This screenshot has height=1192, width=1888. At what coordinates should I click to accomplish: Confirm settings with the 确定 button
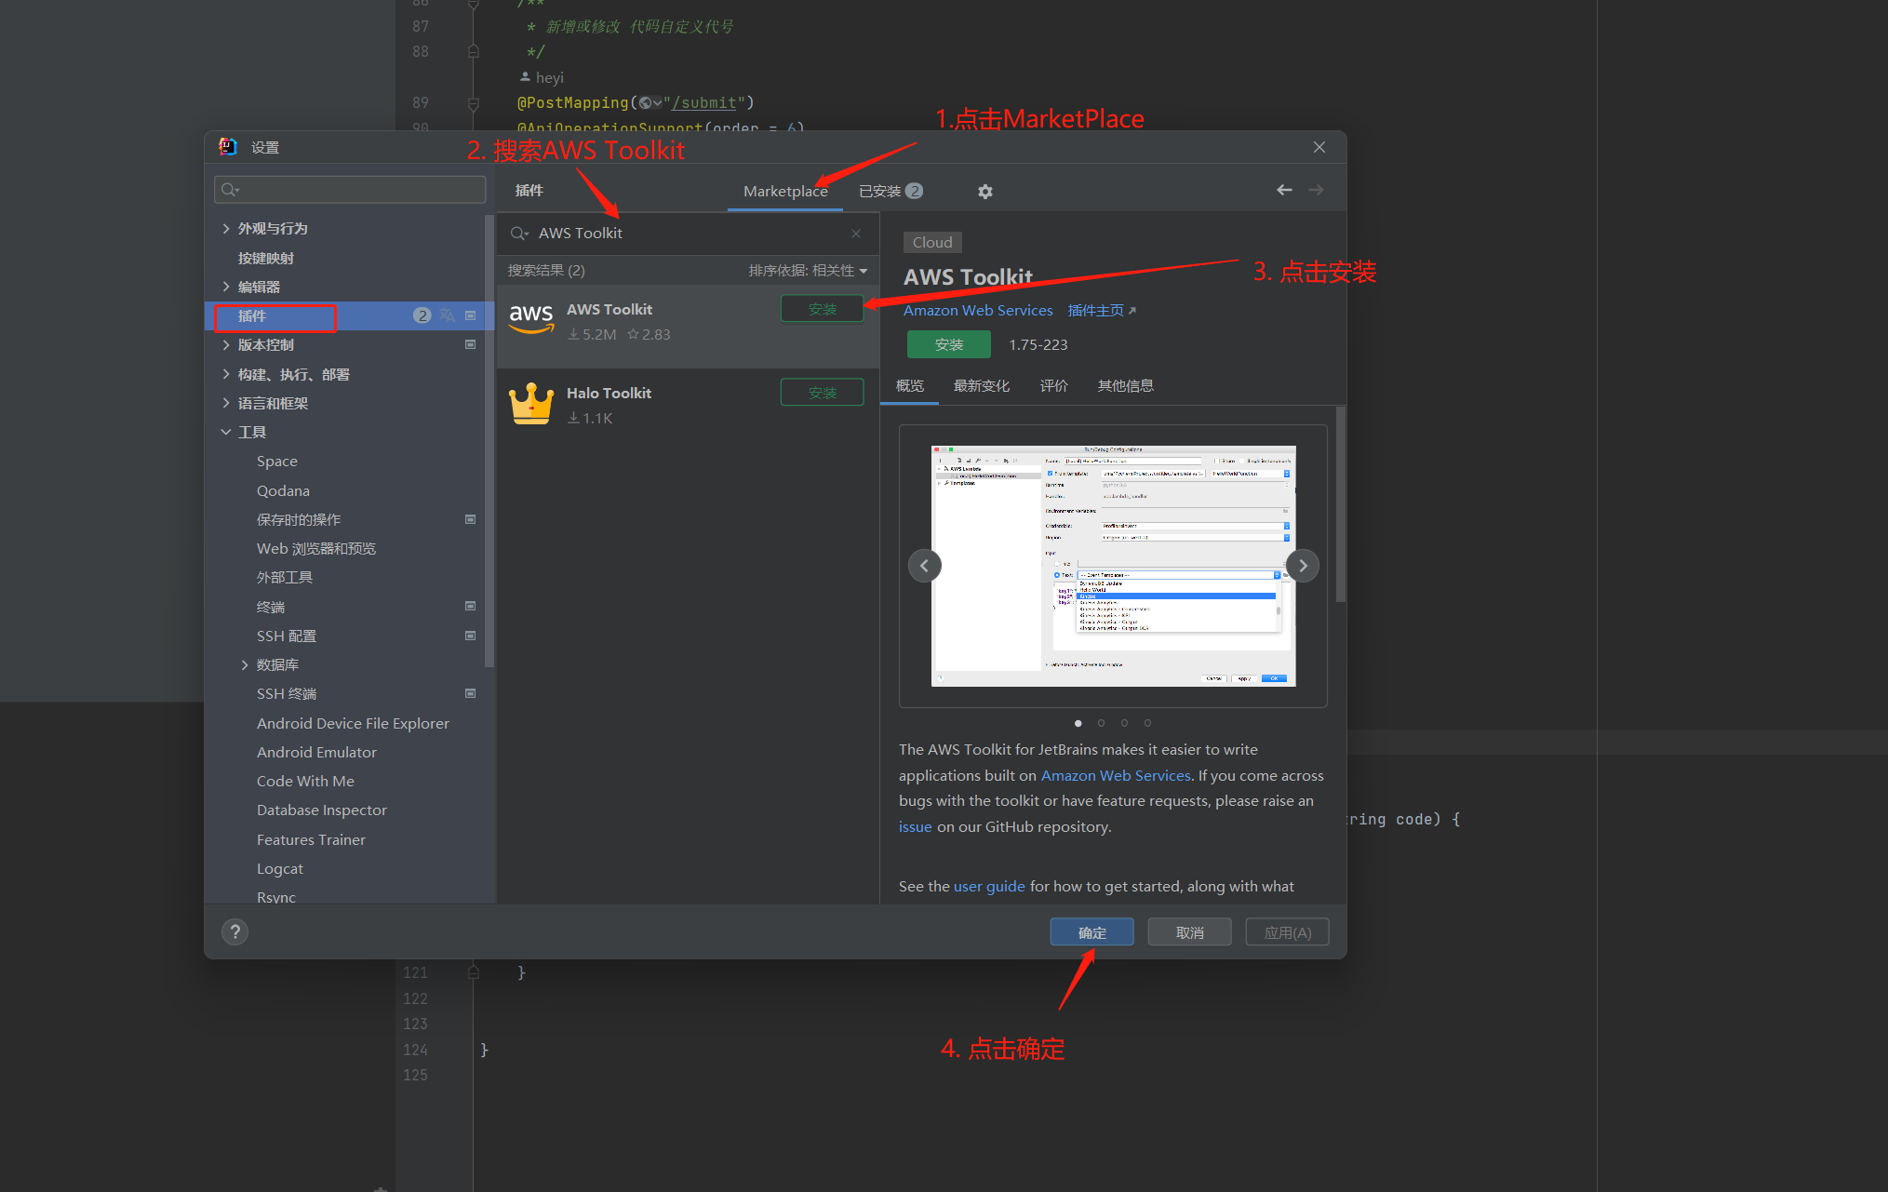[1091, 931]
